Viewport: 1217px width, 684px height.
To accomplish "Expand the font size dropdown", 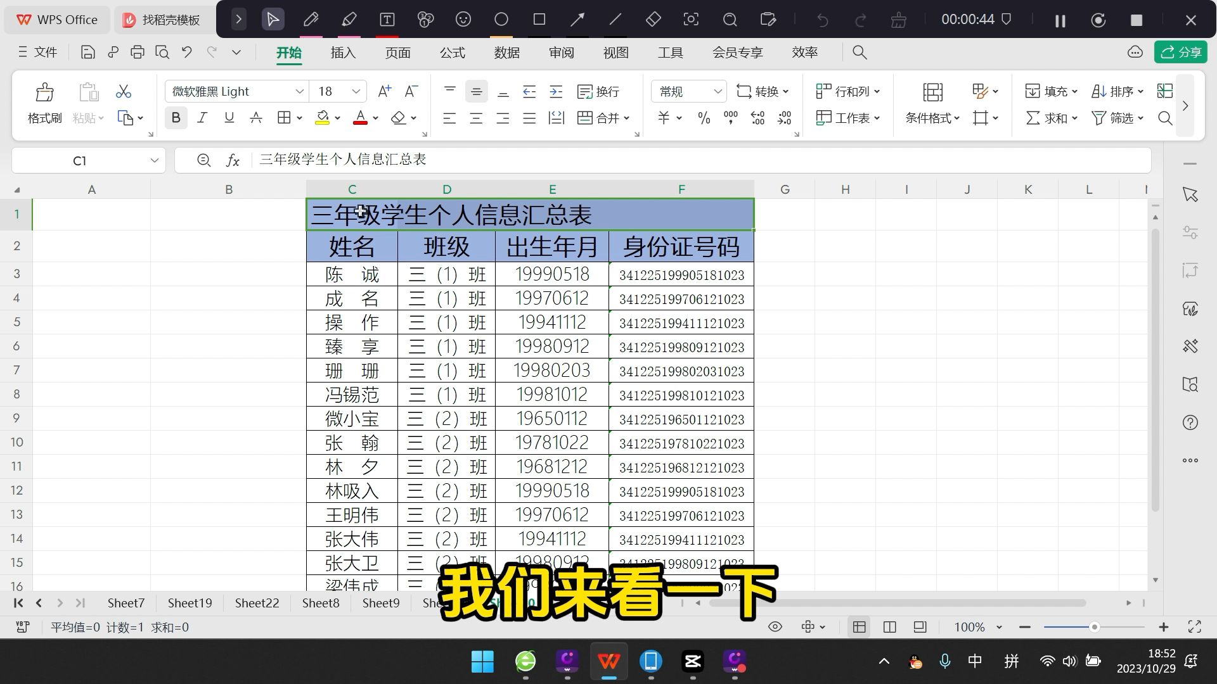I will (356, 92).
